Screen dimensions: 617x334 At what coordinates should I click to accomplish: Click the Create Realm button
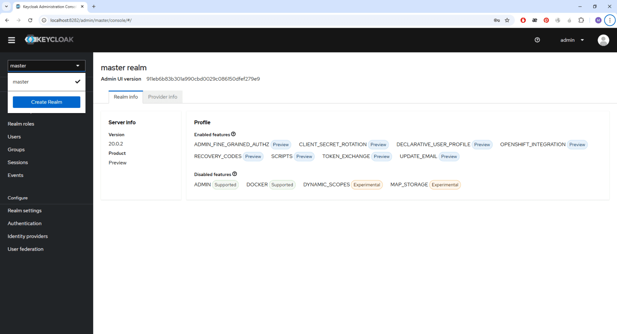click(x=47, y=102)
